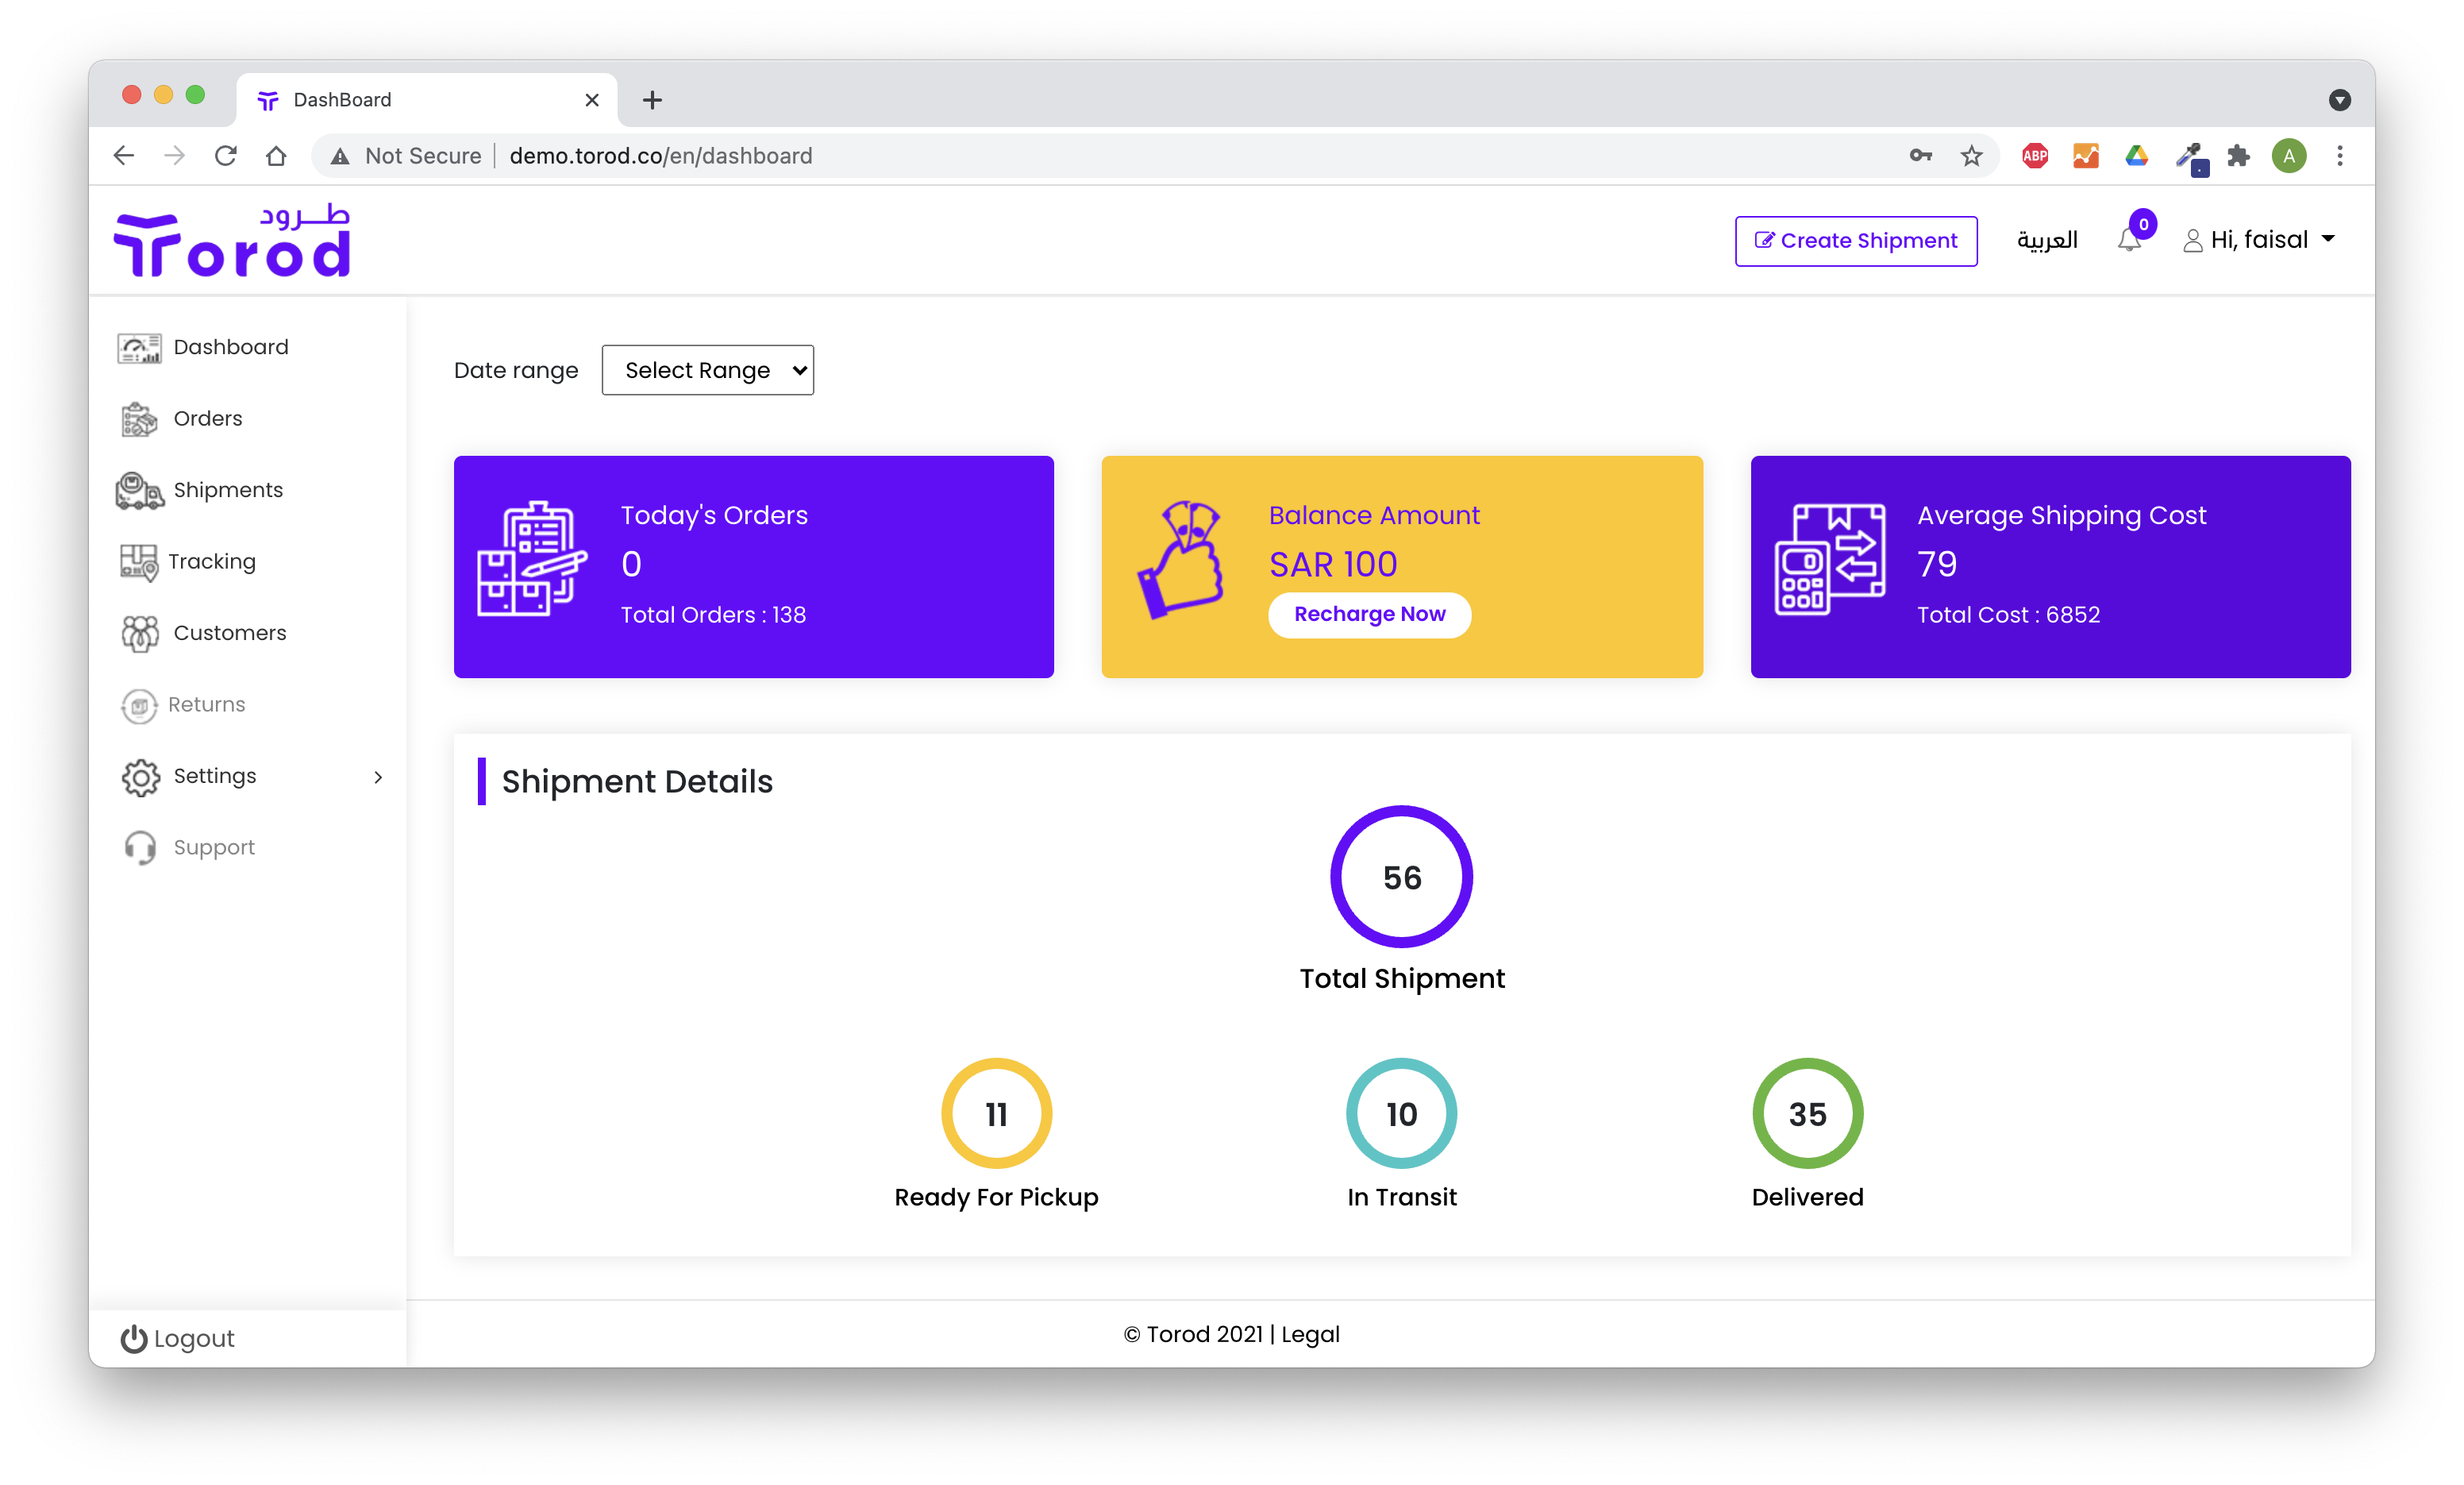Viewport: 2464px width, 1485px height.
Task: Click the Returns icon in sidebar
Action: [x=139, y=705]
